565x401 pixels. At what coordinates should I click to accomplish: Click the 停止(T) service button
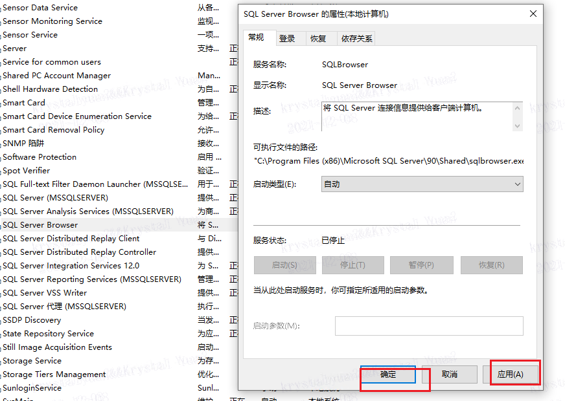coord(352,265)
